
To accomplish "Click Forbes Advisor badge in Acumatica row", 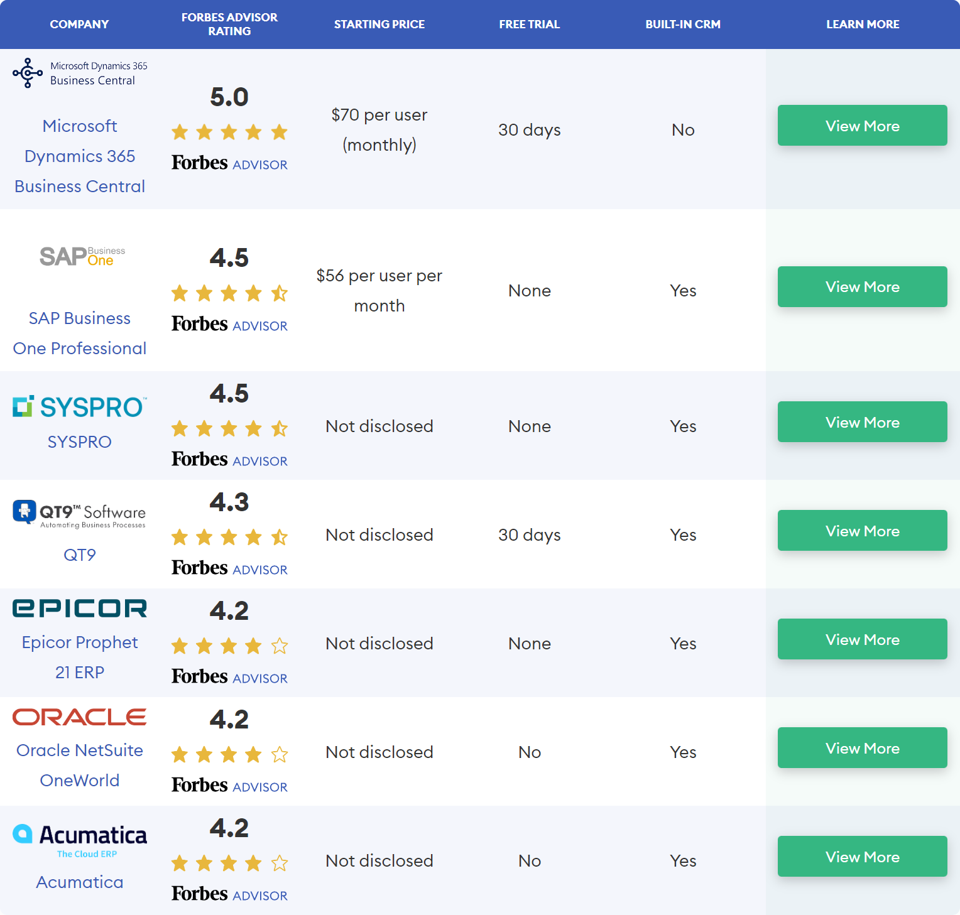I will pyautogui.click(x=229, y=894).
